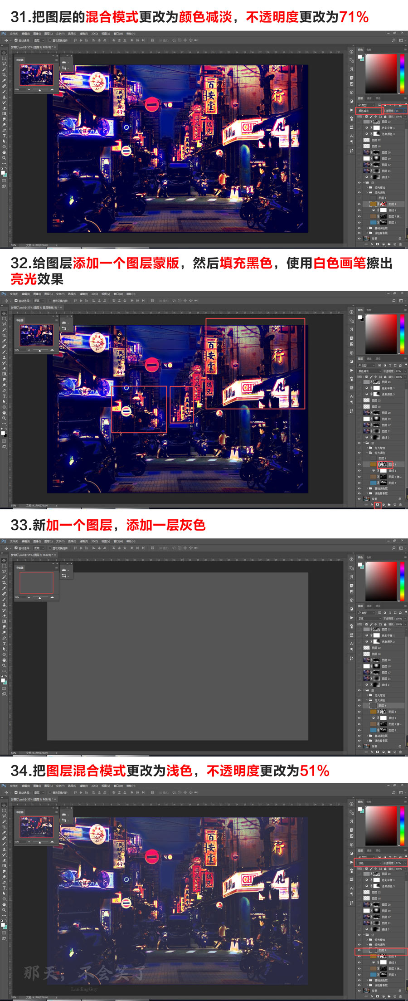The width and height of the screenshot is (408, 1001).
Task: Open opacity 71 dropdown arrow in step 31
Action: [405, 111]
